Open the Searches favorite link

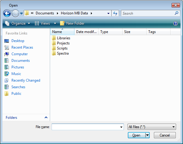[18, 87]
